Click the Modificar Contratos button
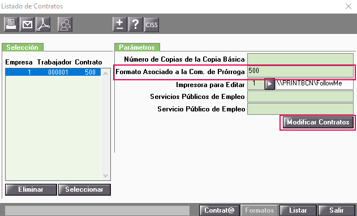The width and height of the screenshot is (357, 216). tap(318, 123)
